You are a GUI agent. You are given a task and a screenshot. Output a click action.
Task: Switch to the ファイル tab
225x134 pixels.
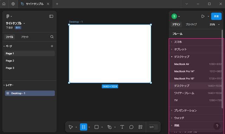click(9, 37)
